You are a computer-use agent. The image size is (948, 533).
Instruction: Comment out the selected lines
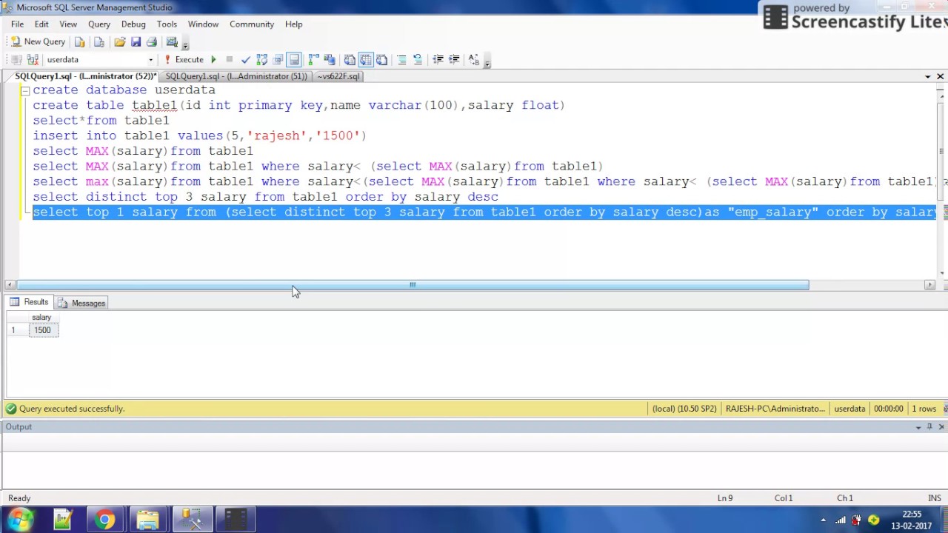(x=401, y=60)
